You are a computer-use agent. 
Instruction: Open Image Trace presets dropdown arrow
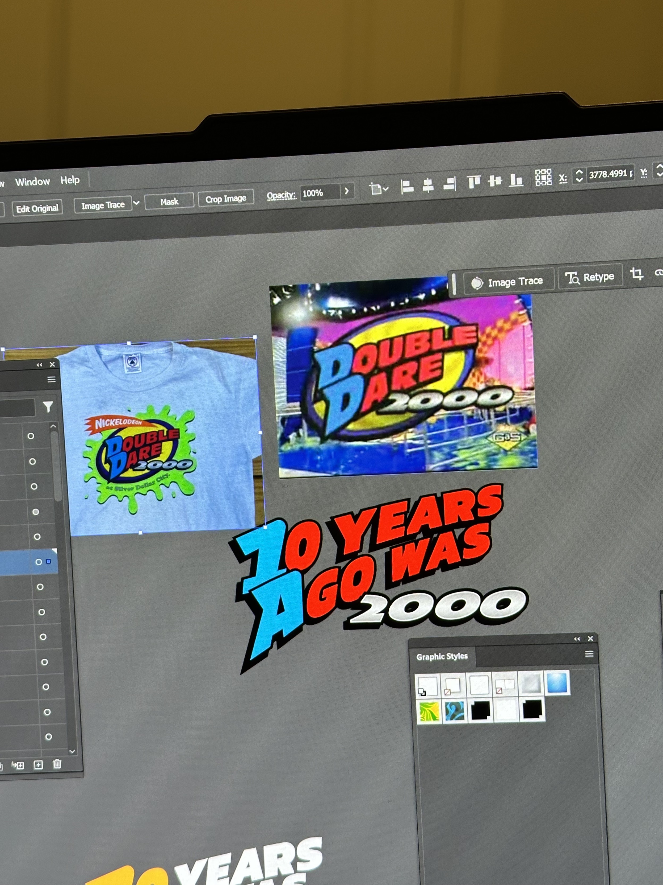click(x=136, y=203)
